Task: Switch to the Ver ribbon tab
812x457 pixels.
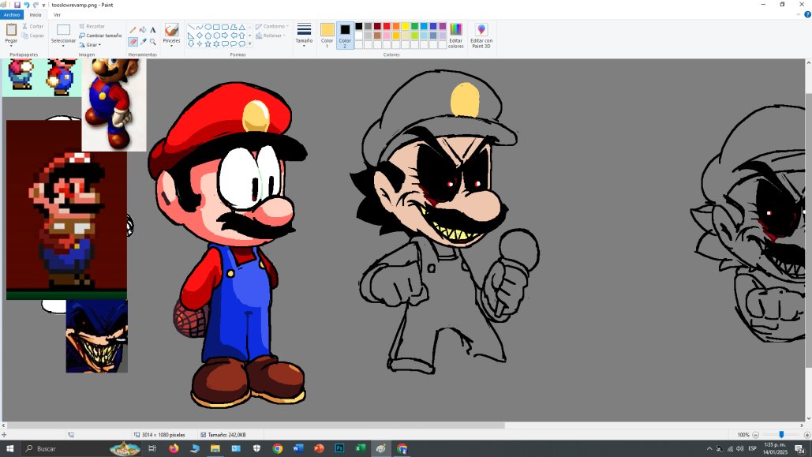Action: 57,14
